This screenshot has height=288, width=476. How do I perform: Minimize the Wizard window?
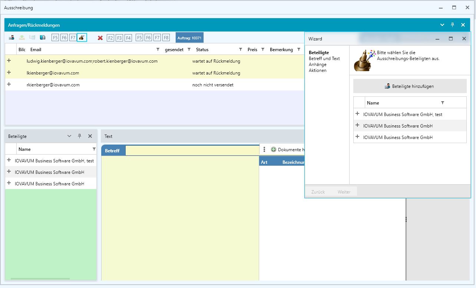coord(438,39)
